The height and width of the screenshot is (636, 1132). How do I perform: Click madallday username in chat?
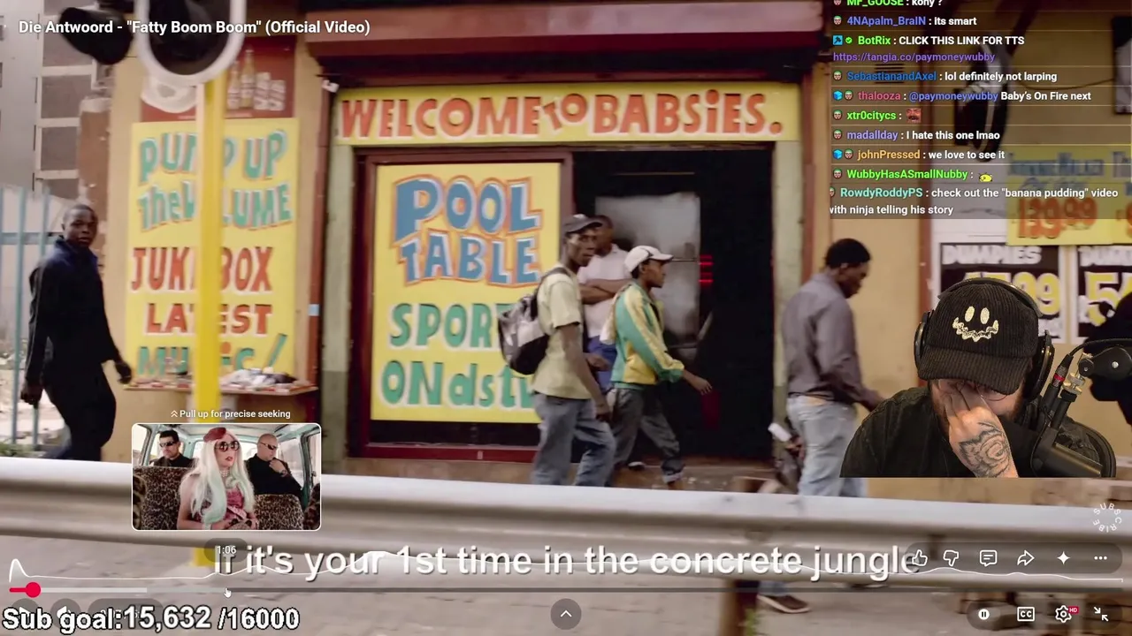(872, 135)
